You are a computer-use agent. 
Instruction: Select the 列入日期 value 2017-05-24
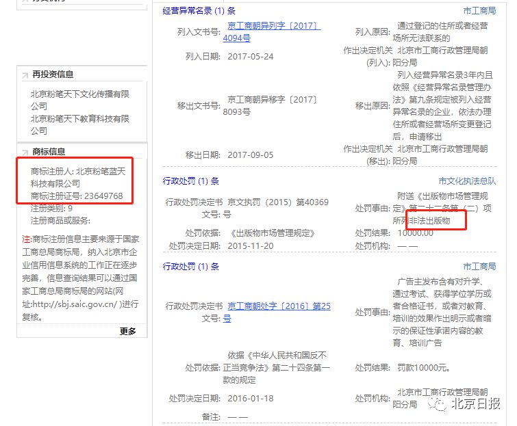[250, 57]
